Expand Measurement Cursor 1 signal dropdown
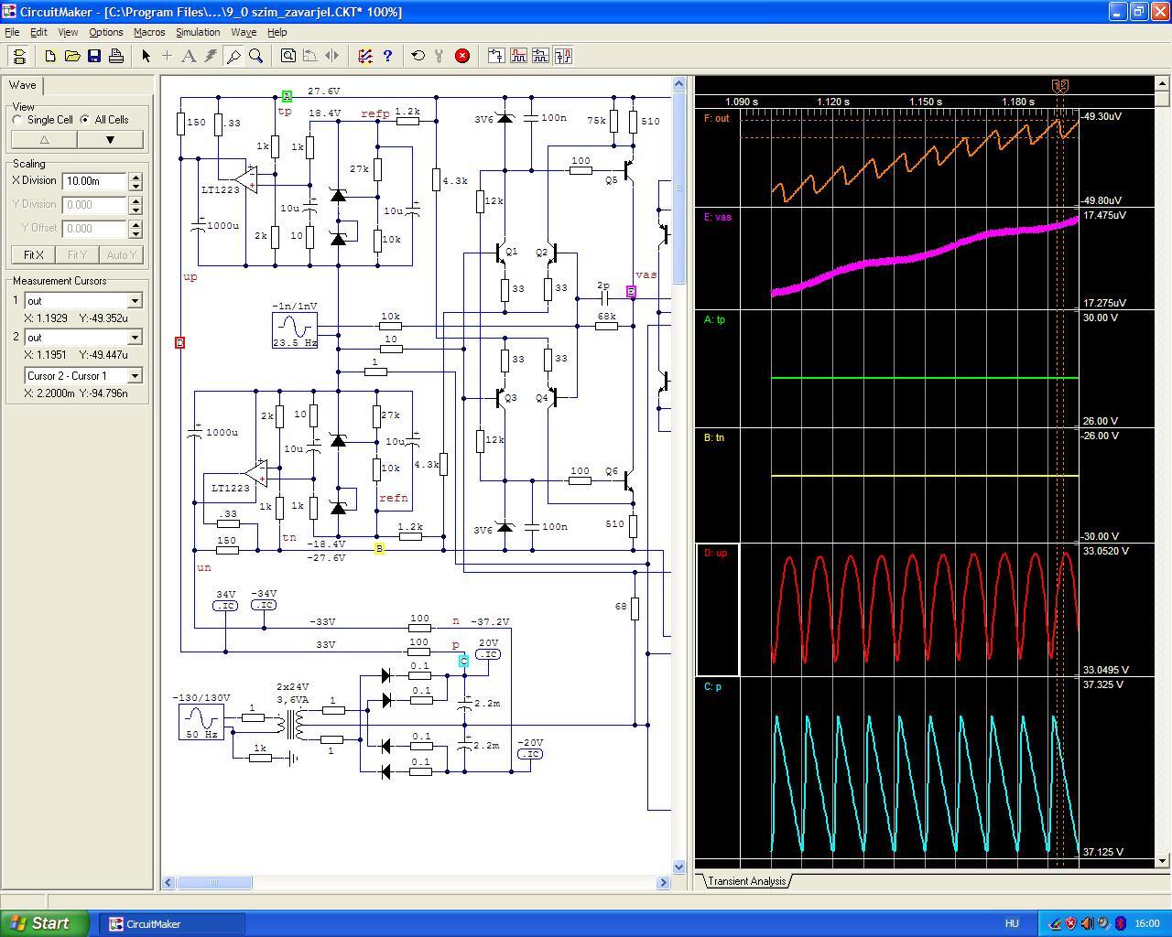1172x937 pixels. pyautogui.click(x=135, y=301)
